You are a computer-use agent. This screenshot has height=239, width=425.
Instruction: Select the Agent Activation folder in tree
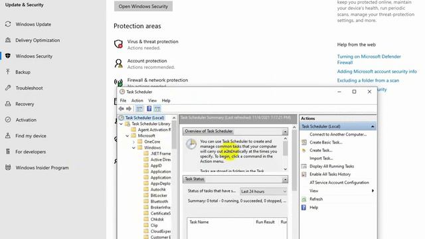click(154, 130)
